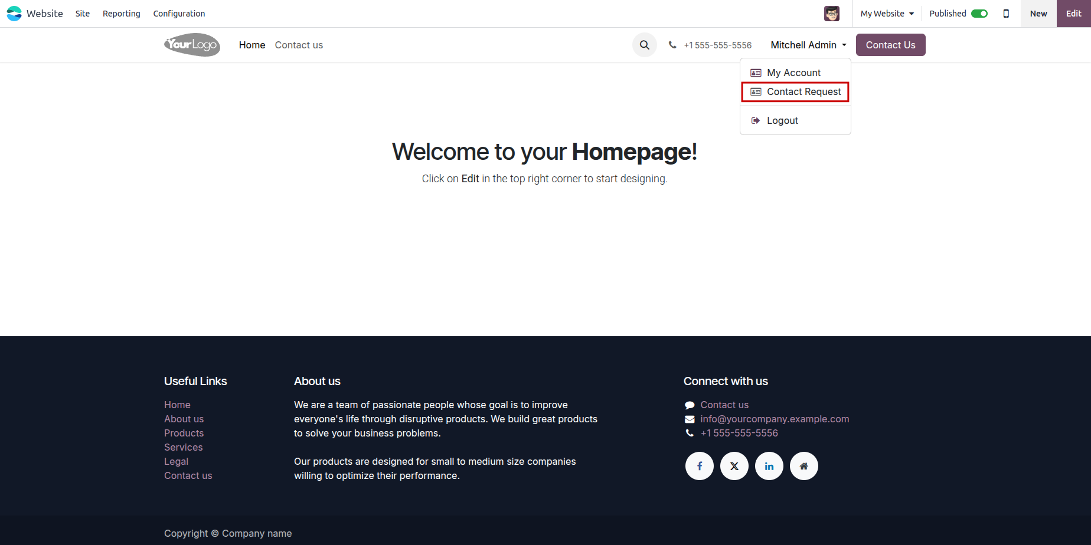
Task: Click the footer phone number link
Action: pyautogui.click(x=739, y=433)
